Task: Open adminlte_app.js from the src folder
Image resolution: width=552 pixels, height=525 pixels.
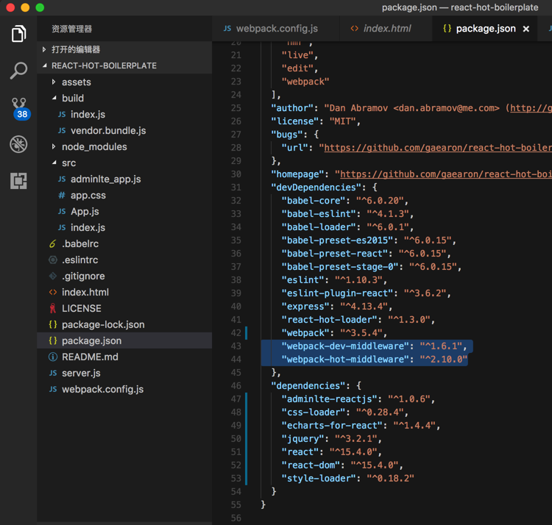Action: 105,179
